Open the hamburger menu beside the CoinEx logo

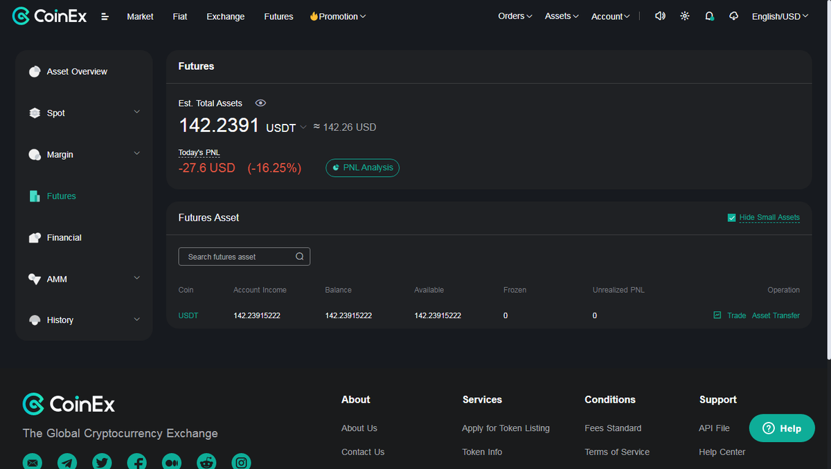pyautogui.click(x=105, y=17)
